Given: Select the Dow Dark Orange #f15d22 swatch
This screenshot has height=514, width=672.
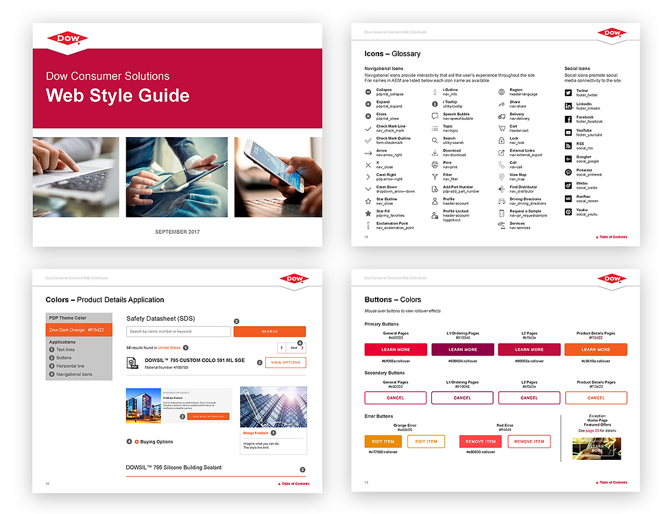Looking at the screenshot, I should click(x=79, y=330).
